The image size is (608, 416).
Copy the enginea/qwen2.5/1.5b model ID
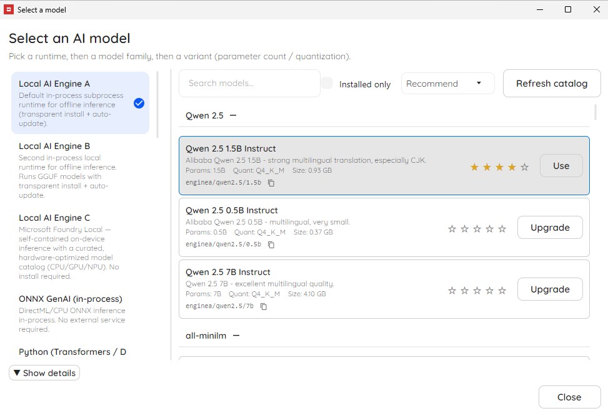pyautogui.click(x=271, y=183)
